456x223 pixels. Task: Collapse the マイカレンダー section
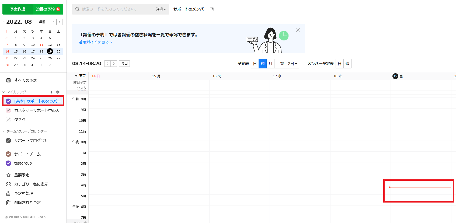tap(4, 92)
